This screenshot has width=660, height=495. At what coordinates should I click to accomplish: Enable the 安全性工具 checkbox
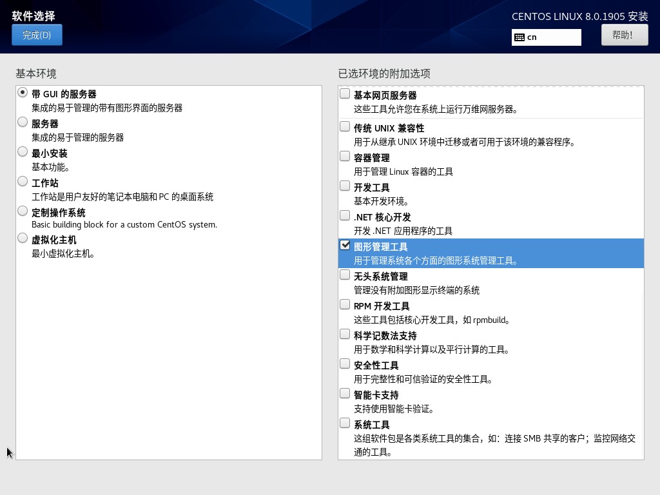[345, 364]
